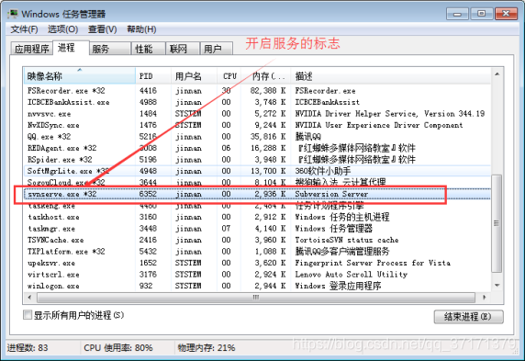Open the 查看(V) menu
525x361 pixels.
pyautogui.click(x=103, y=29)
